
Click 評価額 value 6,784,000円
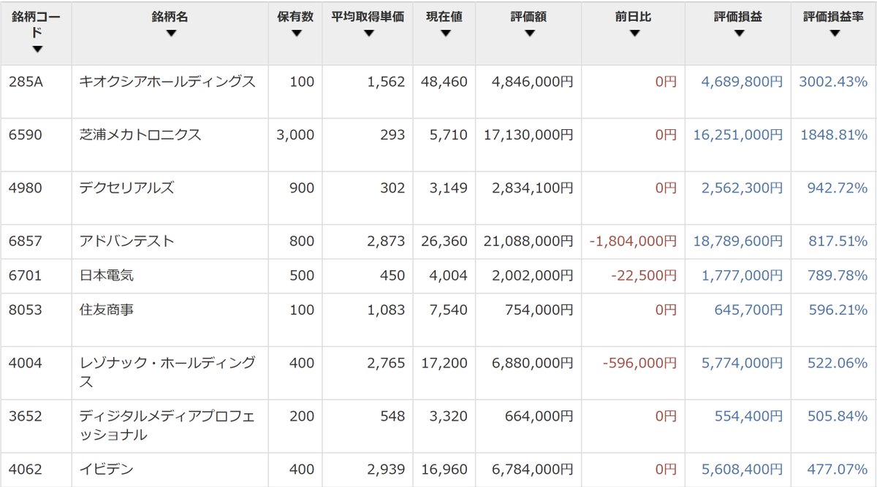[533, 469]
